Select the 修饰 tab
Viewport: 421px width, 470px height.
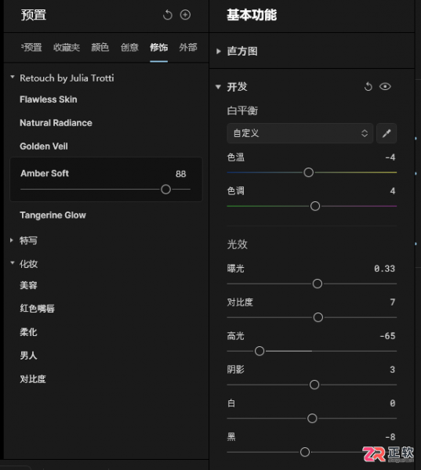pyautogui.click(x=158, y=47)
